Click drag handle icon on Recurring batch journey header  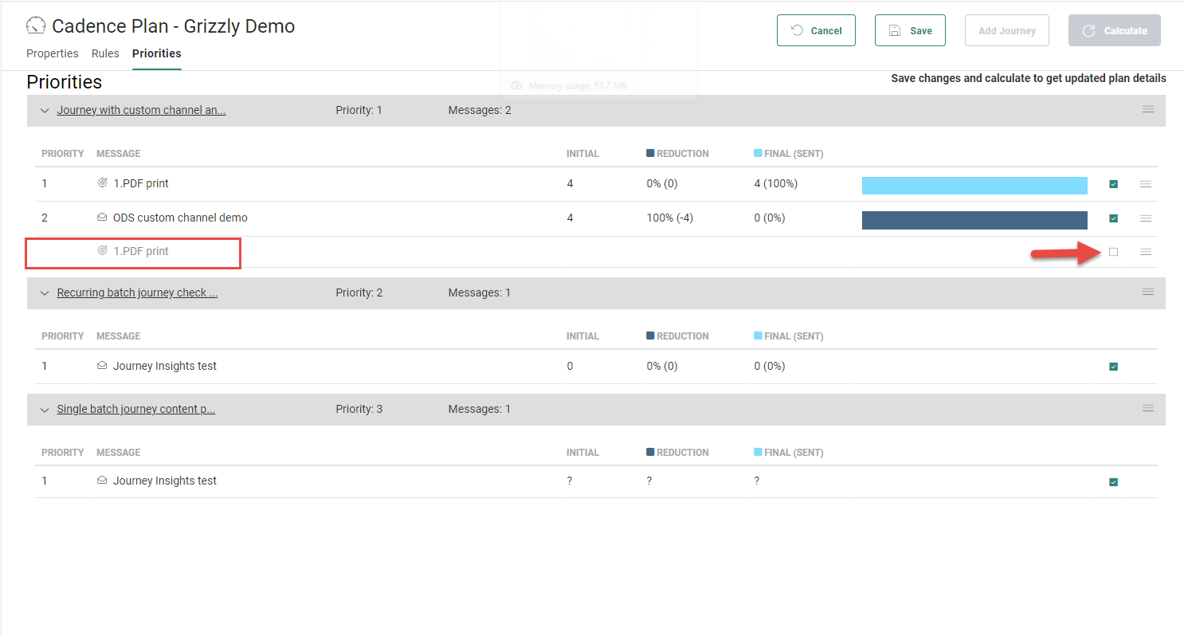[1147, 292]
